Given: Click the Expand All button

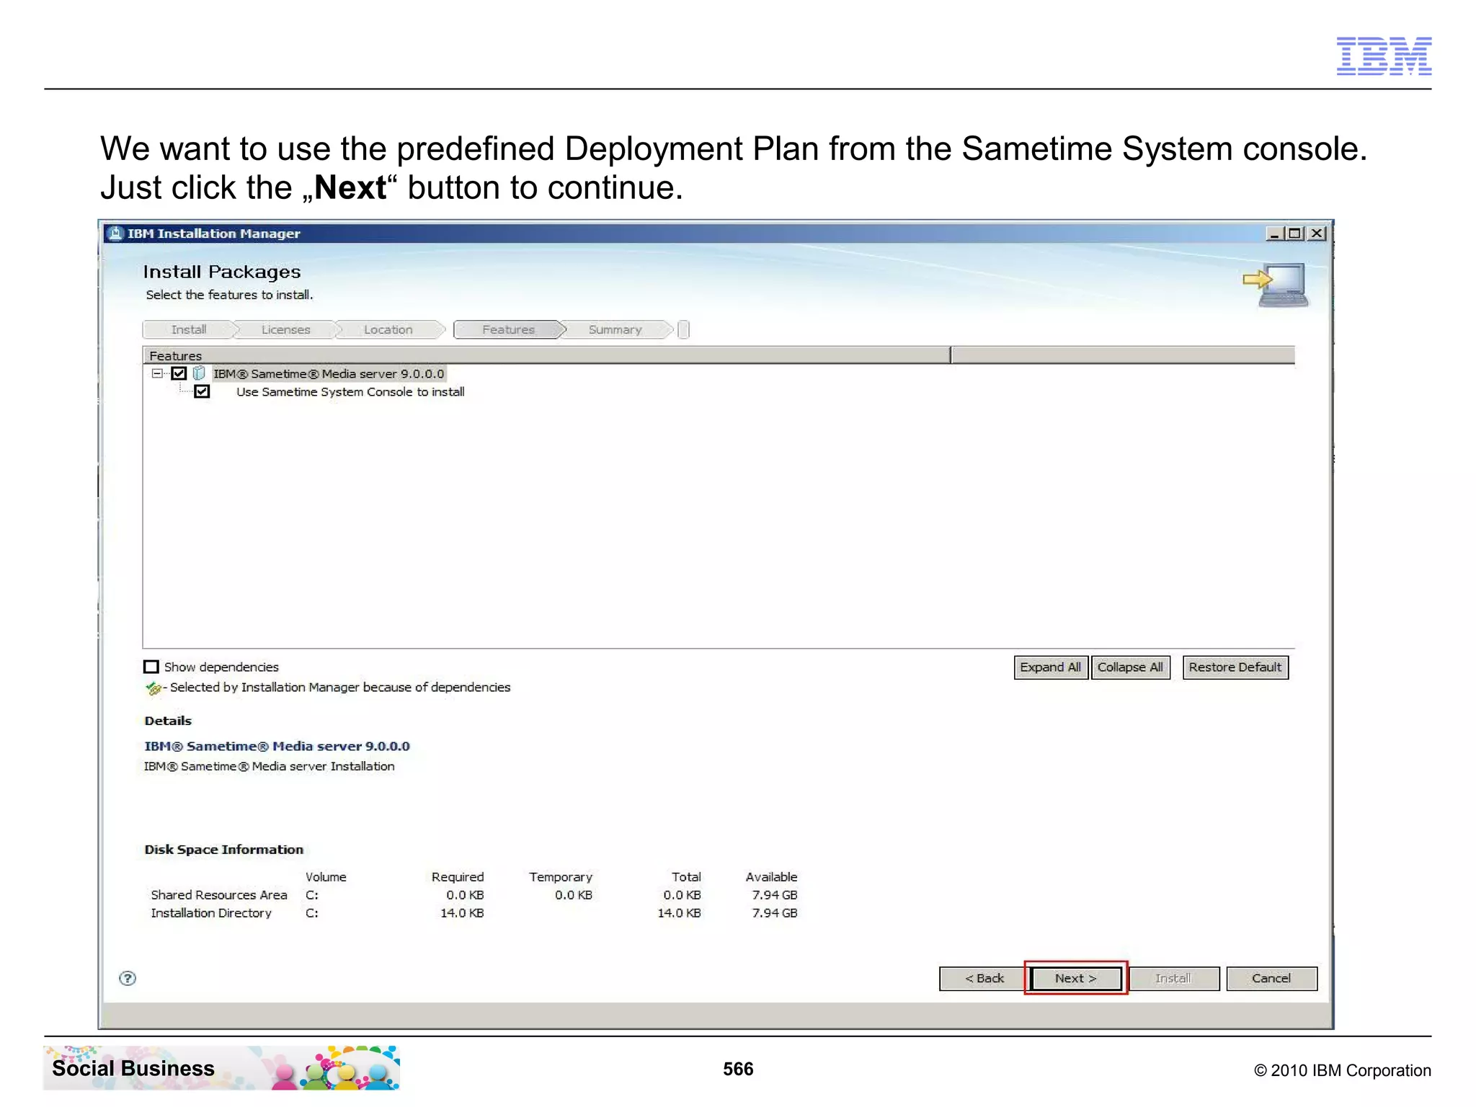Looking at the screenshot, I should coord(1050,667).
